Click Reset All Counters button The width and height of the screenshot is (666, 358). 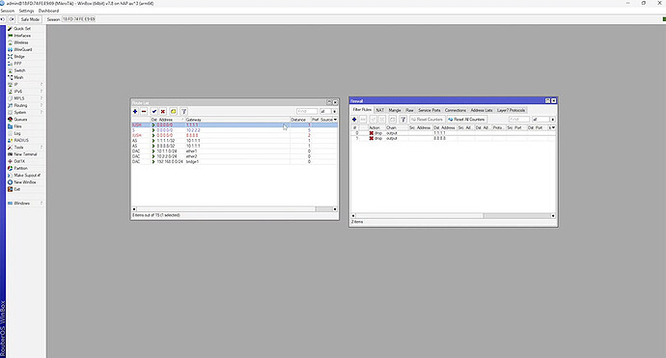tap(466, 120)
